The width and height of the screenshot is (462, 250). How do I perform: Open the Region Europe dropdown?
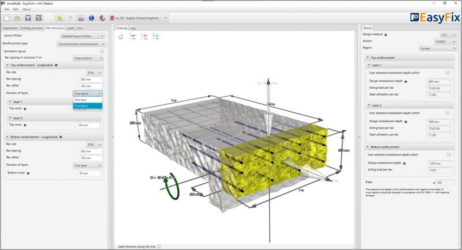click(x=438, y=48)
